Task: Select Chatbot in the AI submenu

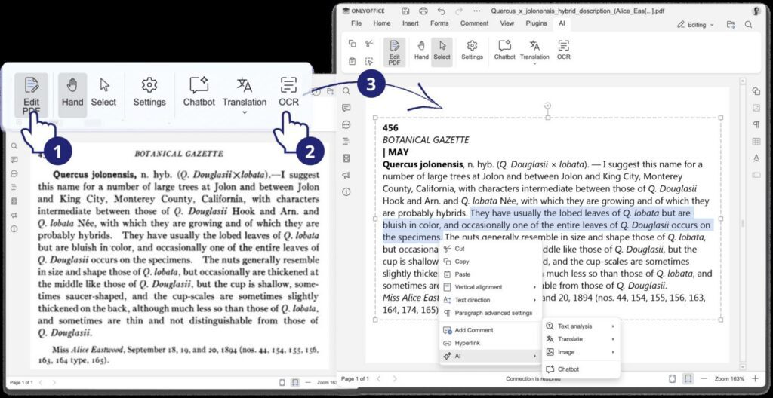Action: (568, 369)
